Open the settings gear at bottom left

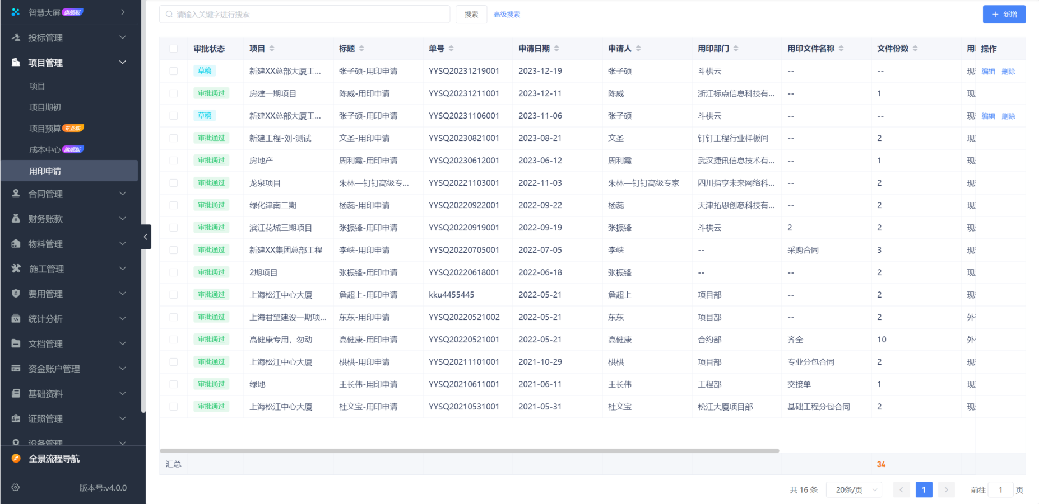[15, 487]
